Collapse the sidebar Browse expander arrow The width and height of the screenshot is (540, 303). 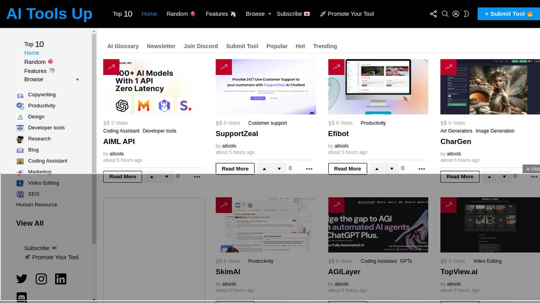point(77,79)
